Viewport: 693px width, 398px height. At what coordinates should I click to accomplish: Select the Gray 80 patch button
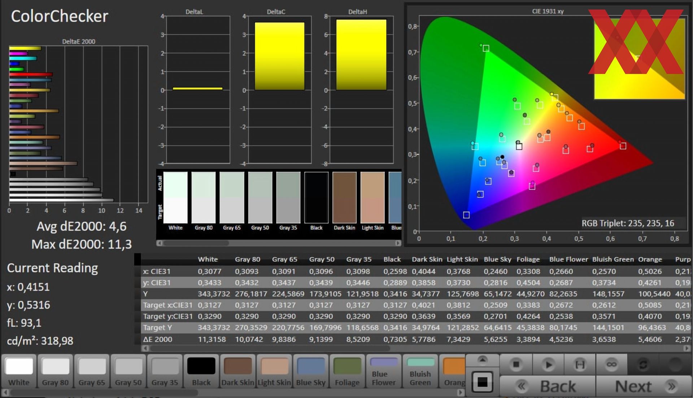pyautogui.click(x=55, y=371)
